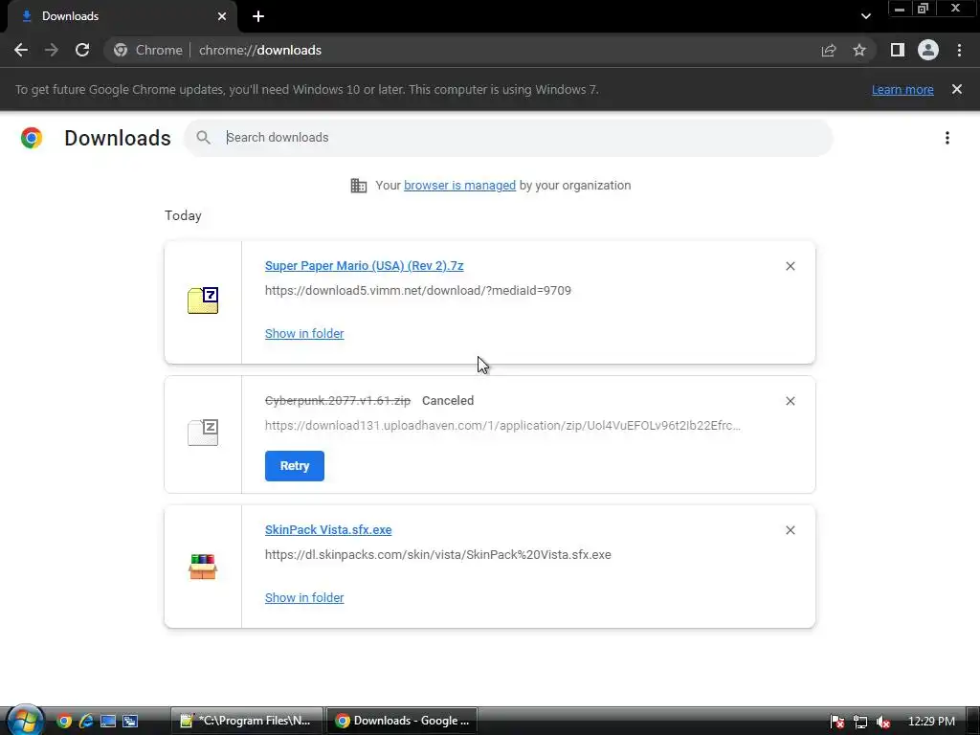Viewport: 980px width, 735px height.
Task: Open the Chrome three-dot menu
Action: [x=959, y=50]
